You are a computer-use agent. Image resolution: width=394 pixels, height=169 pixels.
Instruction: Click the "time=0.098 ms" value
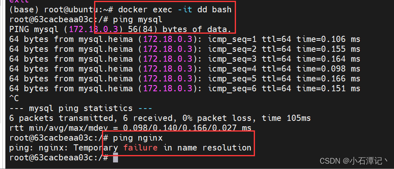pyautogui.click(x=328, y=69)
